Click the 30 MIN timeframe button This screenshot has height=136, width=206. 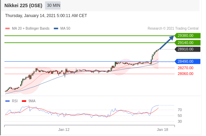(x=53, y=5)
